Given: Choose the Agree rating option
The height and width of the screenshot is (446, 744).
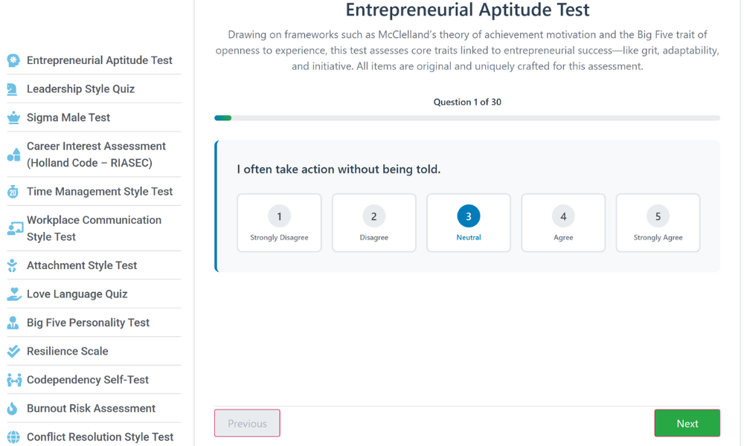Looking at the screenshot, I should 563,222.
